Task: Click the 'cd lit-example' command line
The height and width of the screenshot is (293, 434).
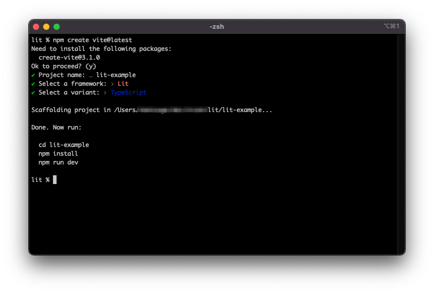Action: 64,145
